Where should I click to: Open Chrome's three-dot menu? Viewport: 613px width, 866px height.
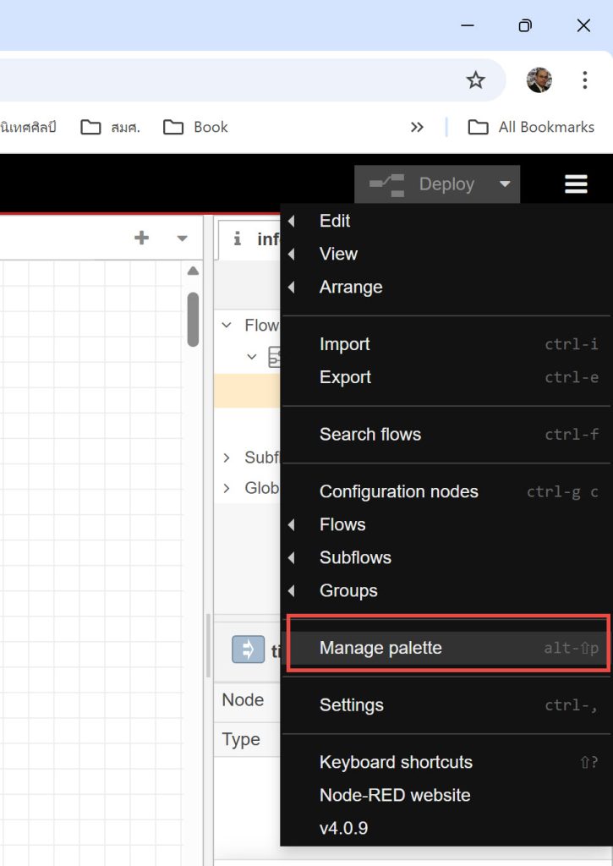(584, 80)
